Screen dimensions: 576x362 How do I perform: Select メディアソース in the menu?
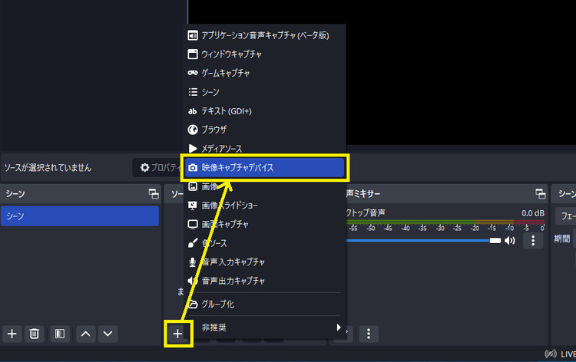[x=264, y=149]
